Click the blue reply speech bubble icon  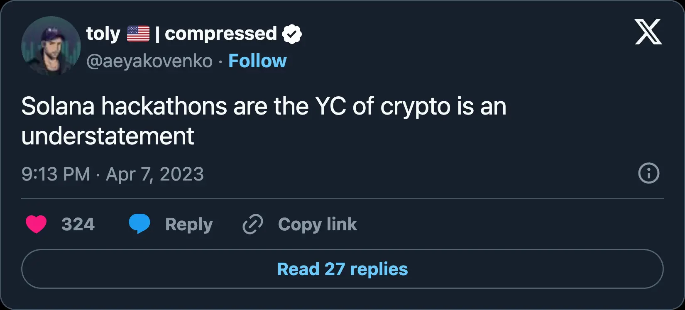139,224
